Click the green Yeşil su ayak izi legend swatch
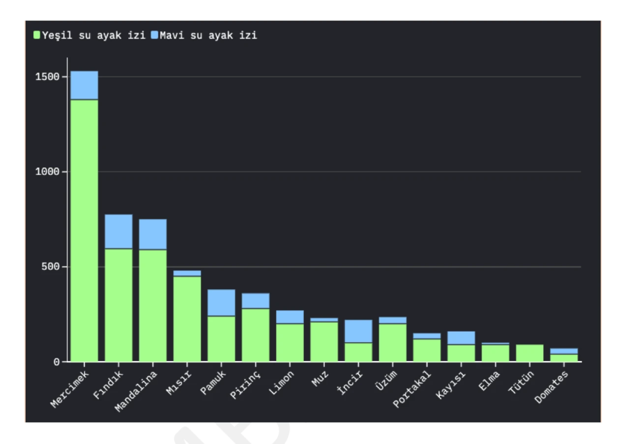 point(37,36)
